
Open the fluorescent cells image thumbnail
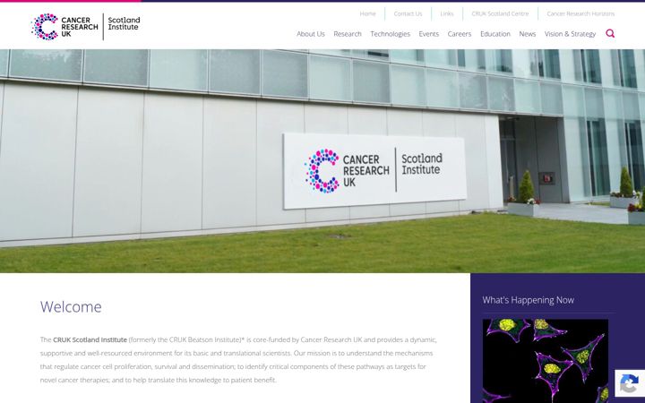pyautogui.click(x=545, y=361)
